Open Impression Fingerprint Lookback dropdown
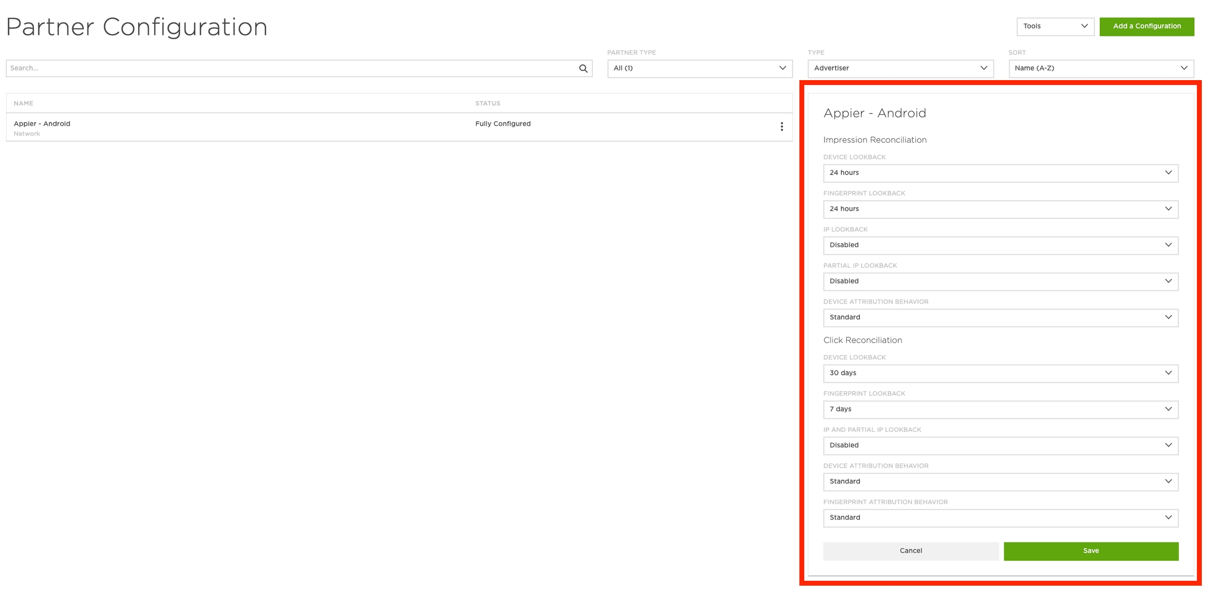1214x593 pixels. (x=1000, y=209)
